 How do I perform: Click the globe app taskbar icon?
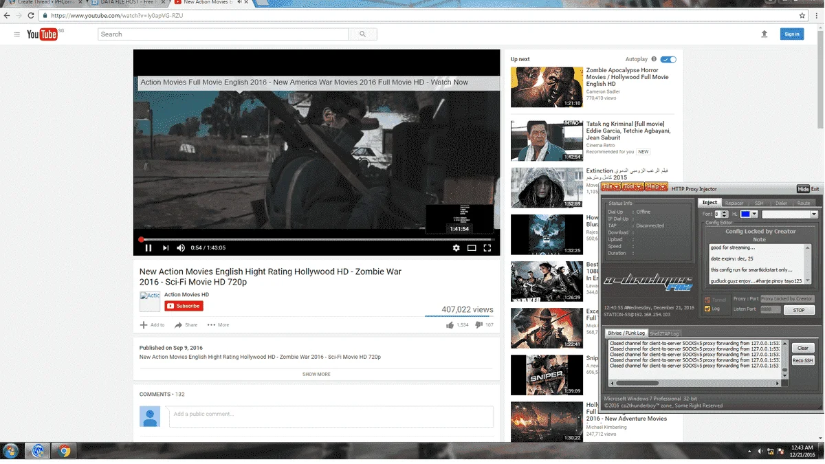(x=38, y=450)
